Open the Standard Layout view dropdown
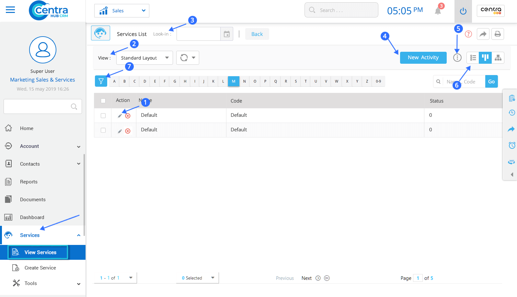 pyautogui.click(x=144, y=58)
